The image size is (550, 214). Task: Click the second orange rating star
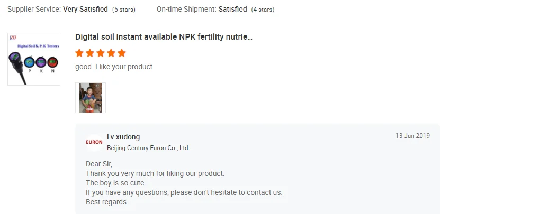pos(90,53)
